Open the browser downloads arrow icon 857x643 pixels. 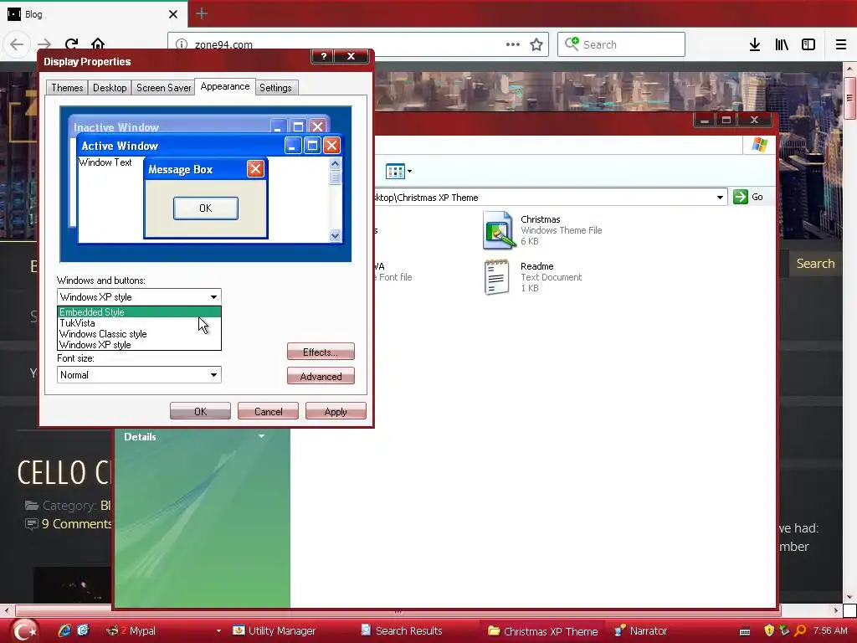755,44
